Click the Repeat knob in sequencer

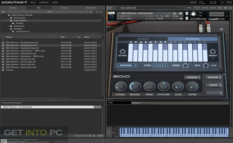pos(213,51)
